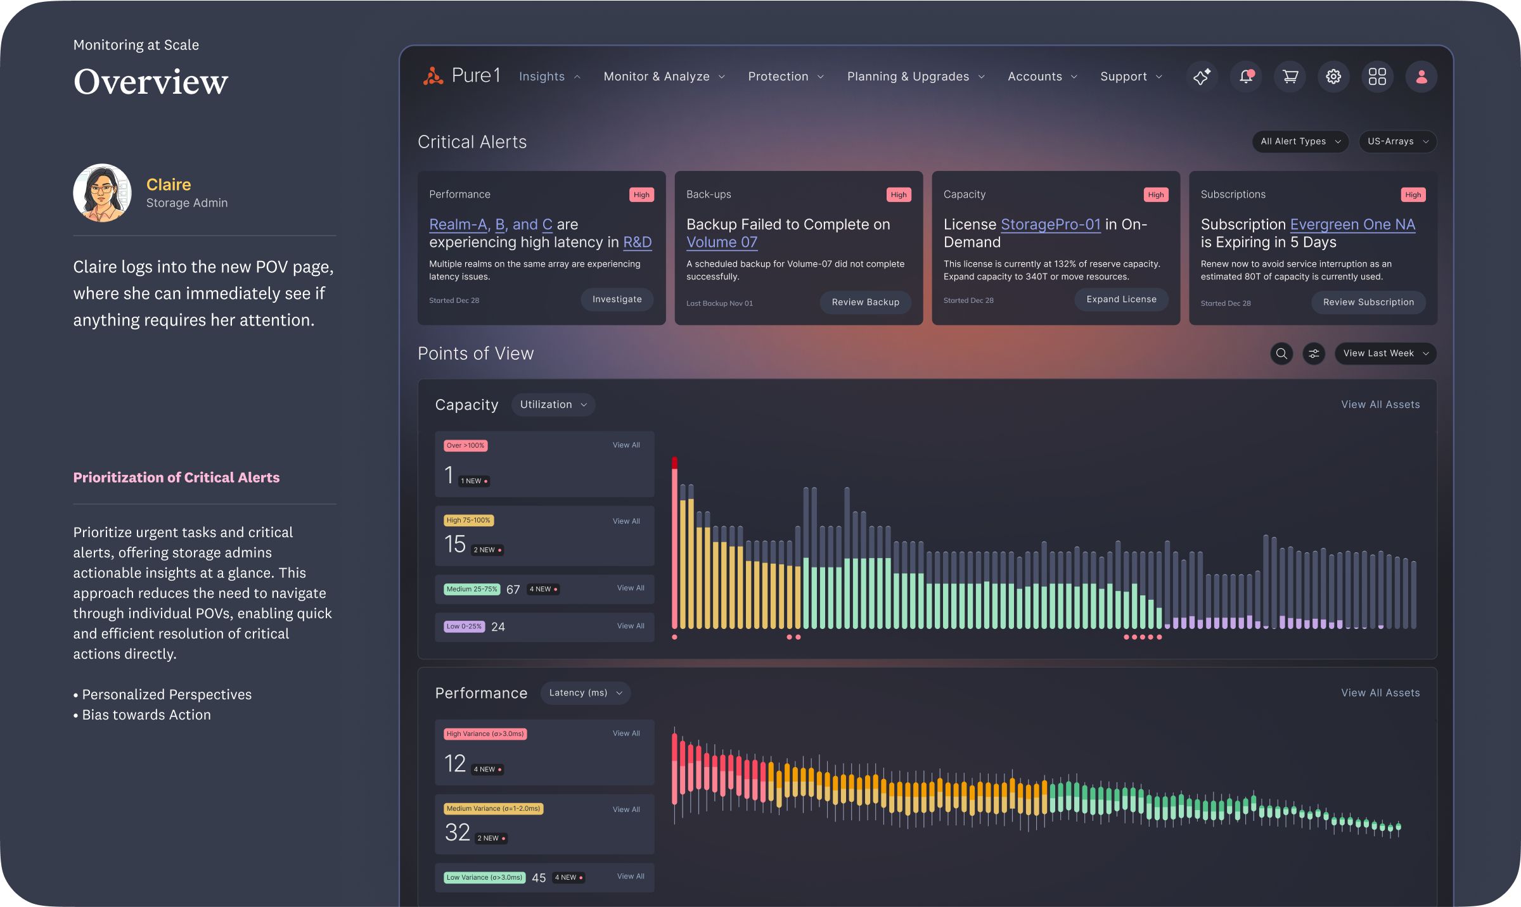Open the shopping cart icon
Image resolution: width=1521 pixels, height=907 pixels.
pyautogui.click(x=1290, y=77)
